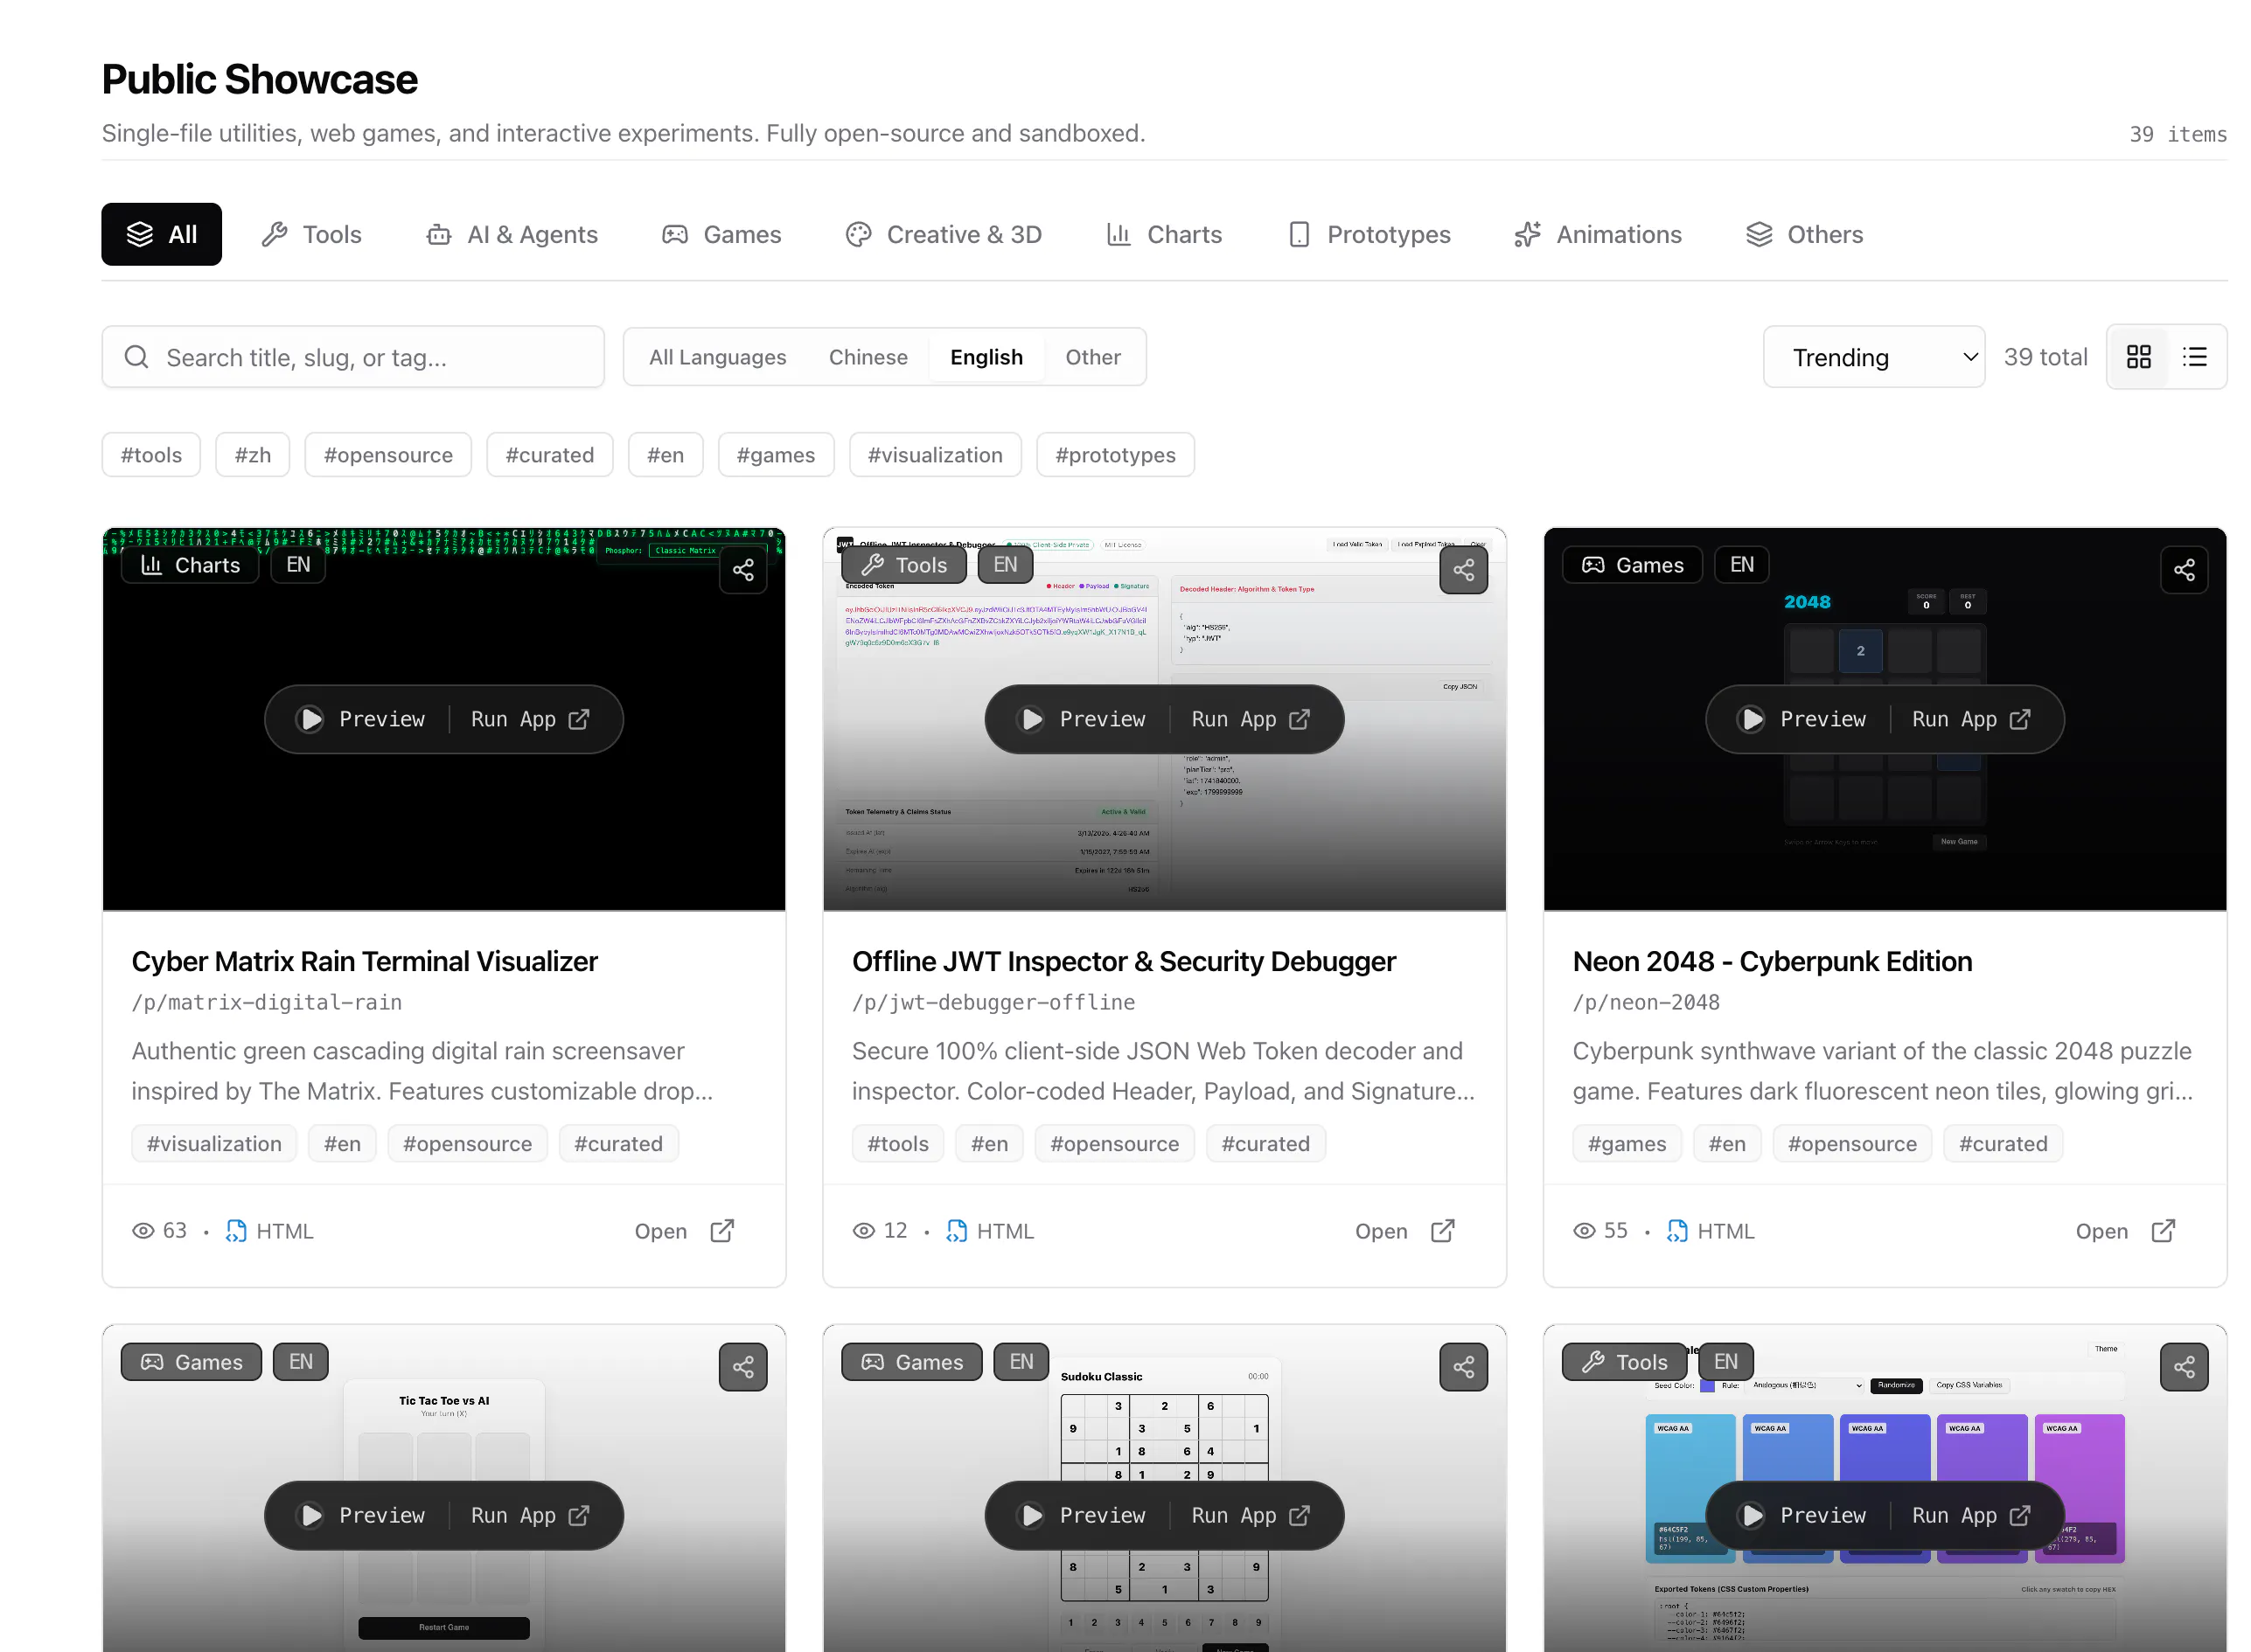Click the search title, slug, or tag field
Image resolution: width=2251 pixels, height=1652 pixels.
pos(352,357)
